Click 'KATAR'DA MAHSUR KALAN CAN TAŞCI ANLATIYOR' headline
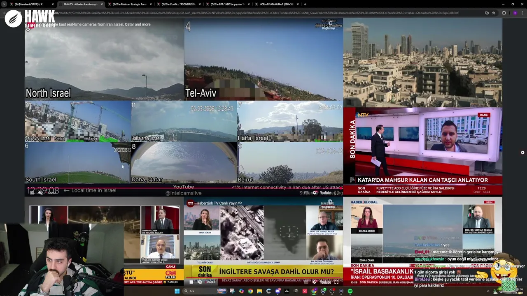 tap(423, 180)
